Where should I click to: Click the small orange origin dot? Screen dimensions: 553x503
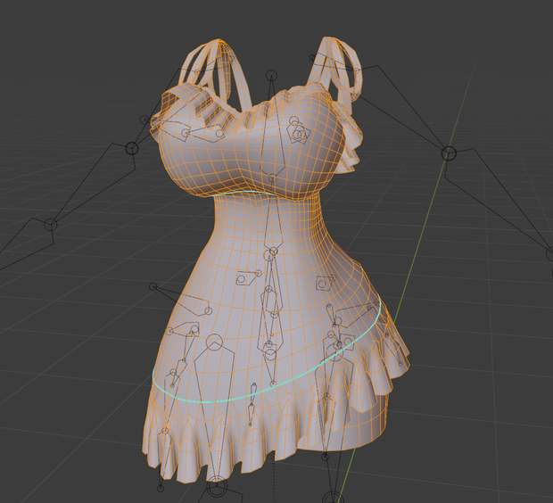272,334
